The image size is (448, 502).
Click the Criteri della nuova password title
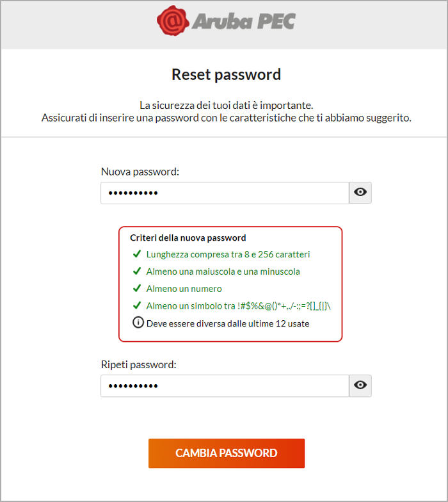188,238
